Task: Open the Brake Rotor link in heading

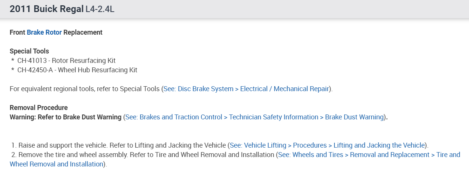Action: tap(44, 32)
